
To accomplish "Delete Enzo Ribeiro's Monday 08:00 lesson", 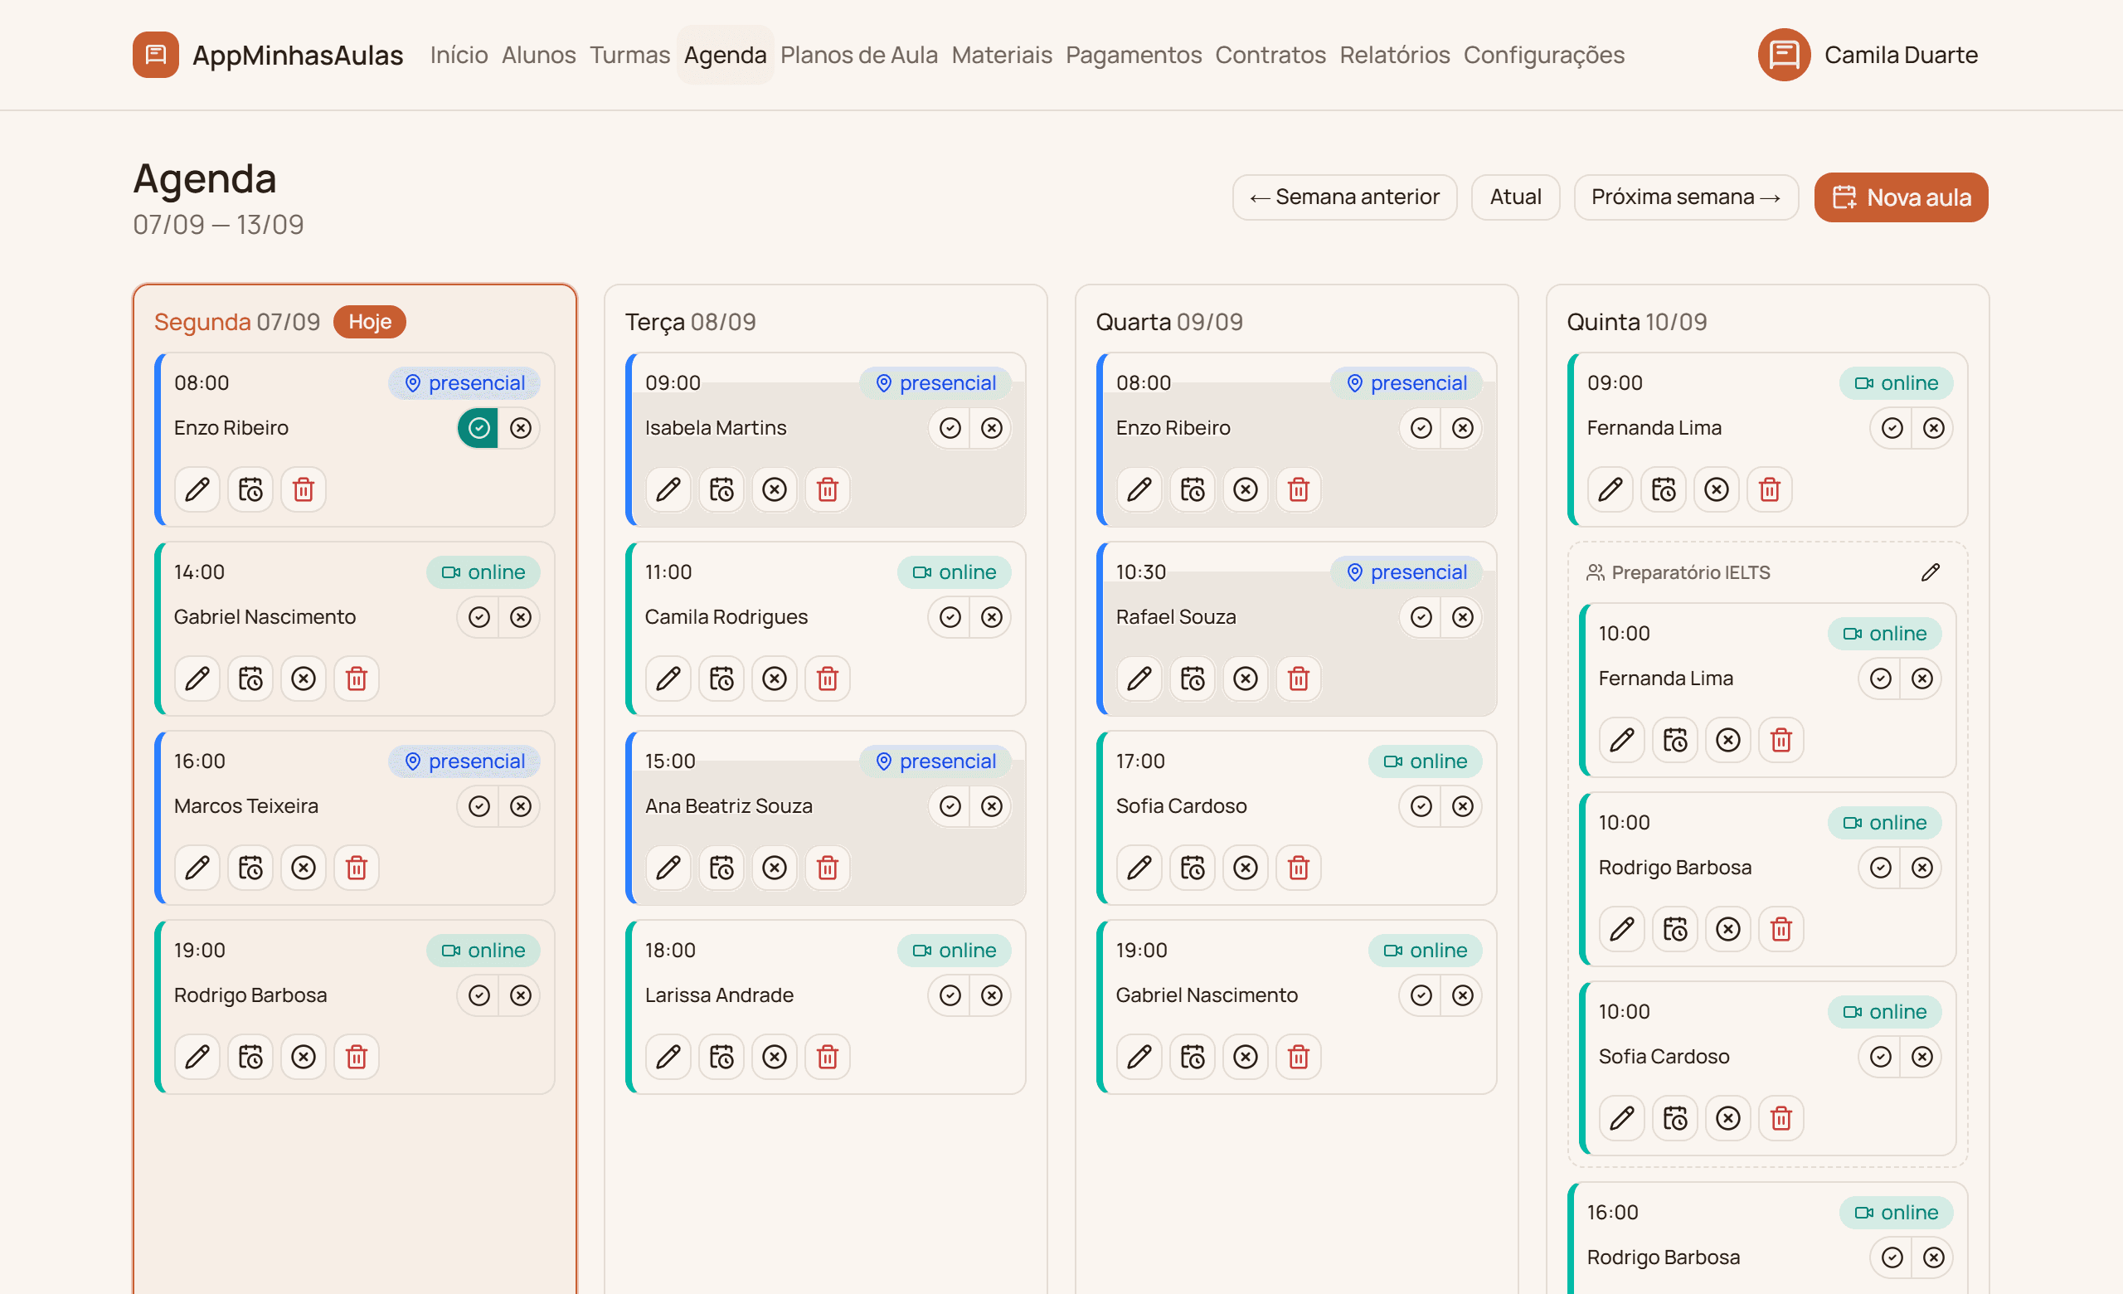I will pyautogui.click(x=304, y=489).
